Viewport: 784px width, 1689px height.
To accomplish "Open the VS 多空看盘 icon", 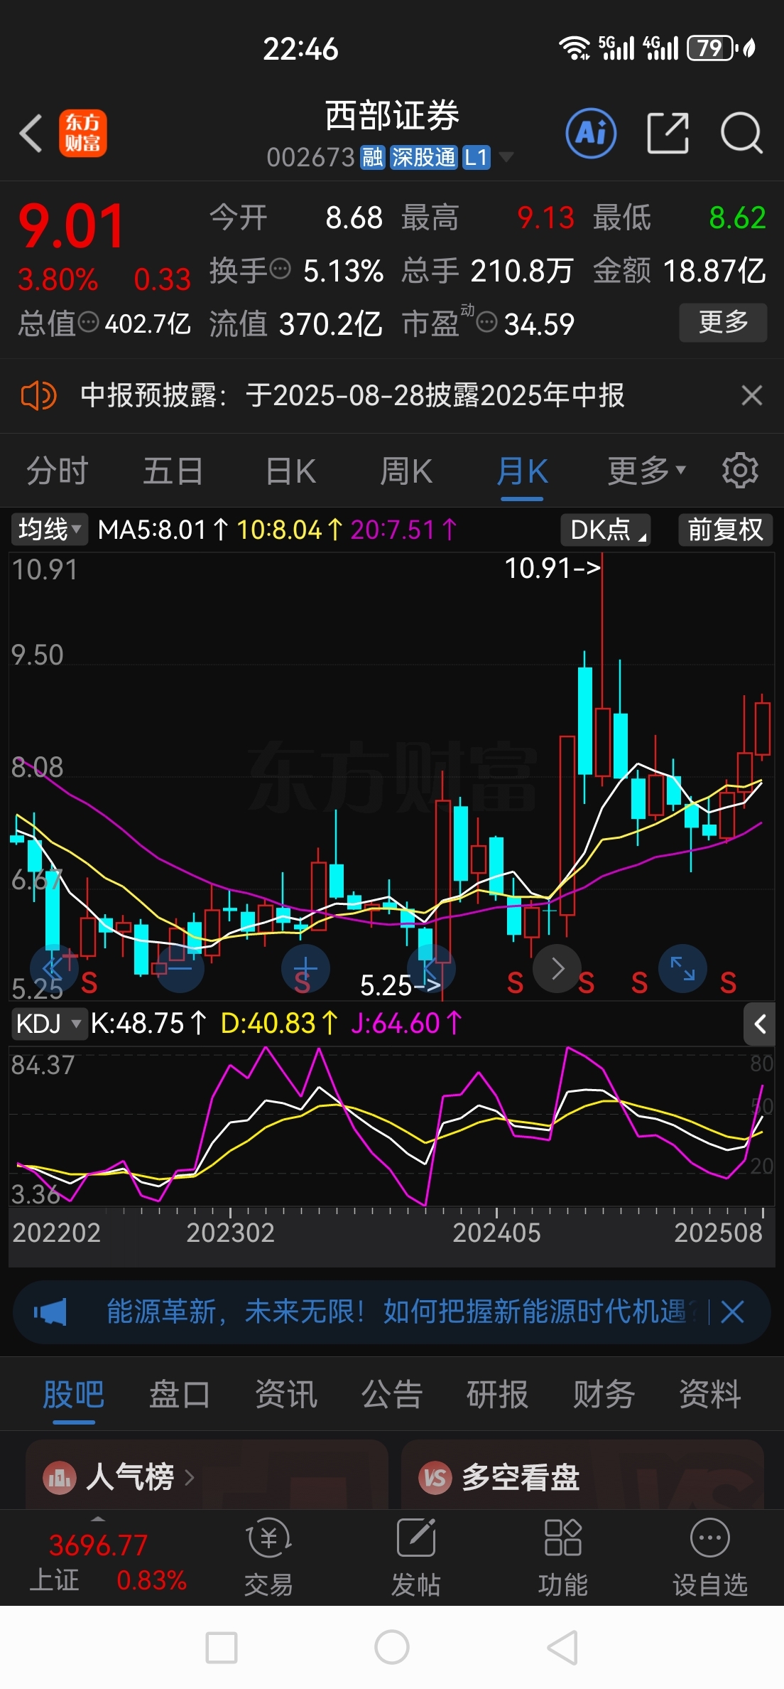I will [x=435, y=1478].
